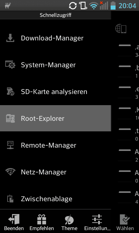Open the first folder starting with .a

[x=129, y=50]
